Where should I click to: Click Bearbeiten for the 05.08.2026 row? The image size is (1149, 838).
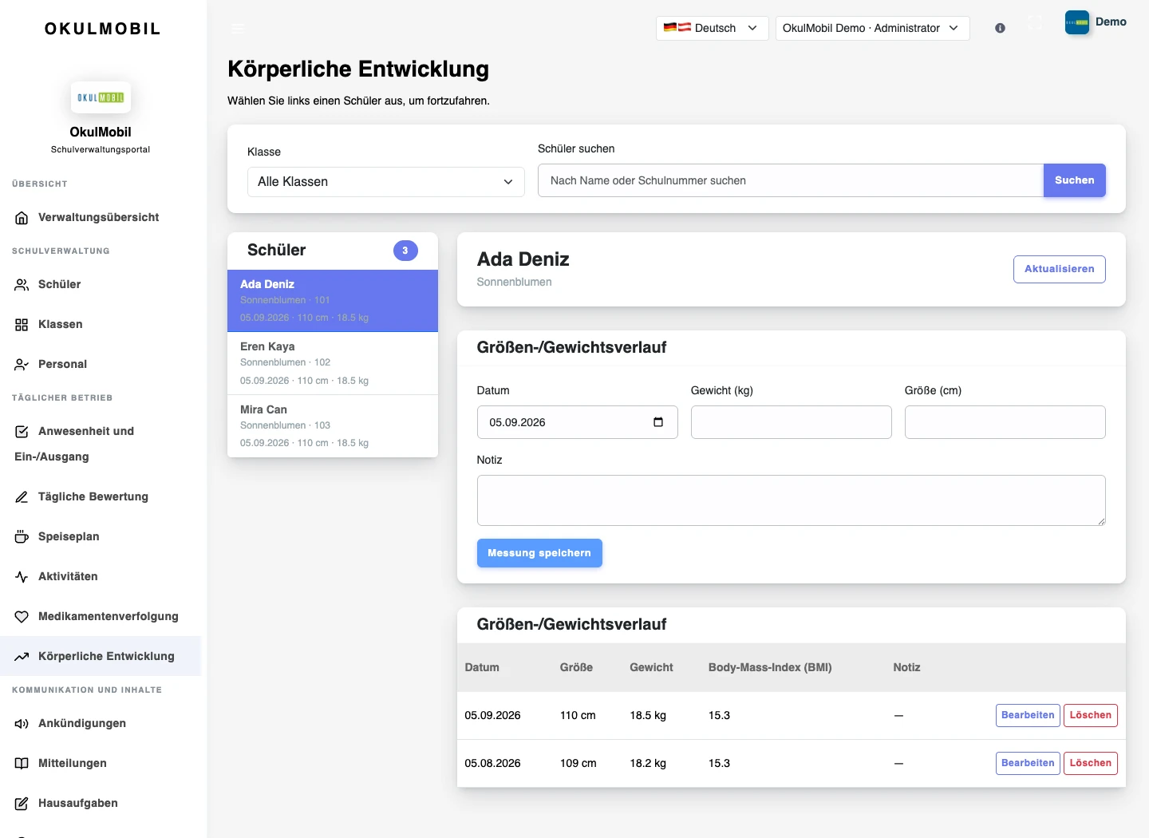tap(1028, 763)
